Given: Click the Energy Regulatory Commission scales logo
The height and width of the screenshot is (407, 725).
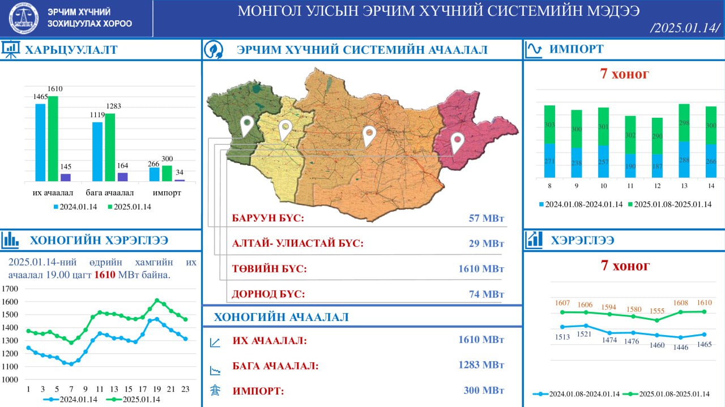Looking at the screenshot, I should (24, 18).
